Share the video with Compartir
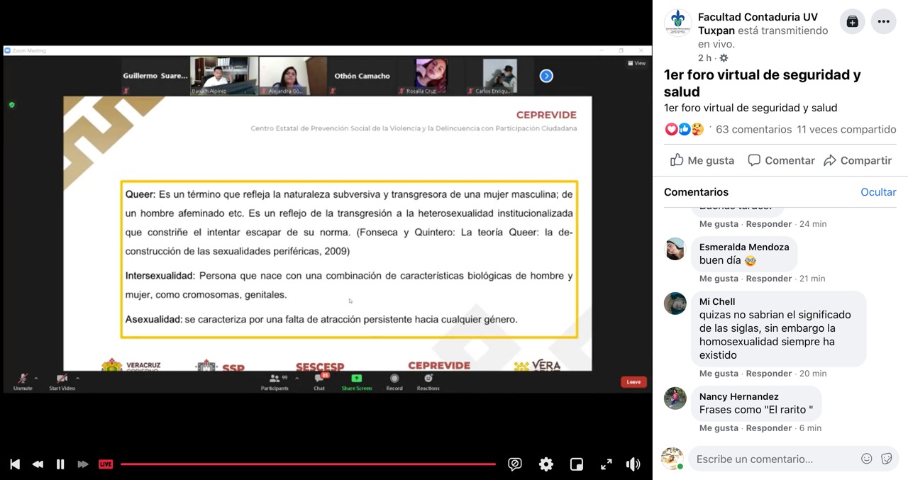 (858, 160)
